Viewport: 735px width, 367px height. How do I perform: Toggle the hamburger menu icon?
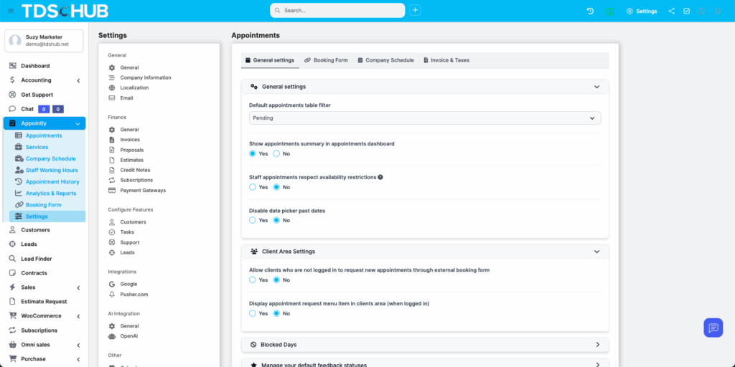[10, 11]
